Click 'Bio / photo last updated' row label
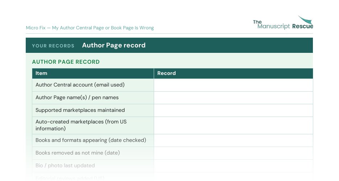This screenshot has height=181, width=339. coord(65,166)
